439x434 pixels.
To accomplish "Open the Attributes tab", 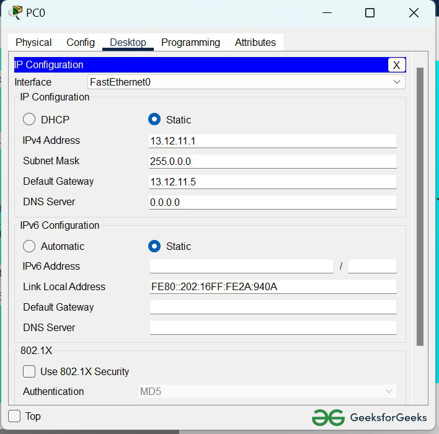I will tap(255, 42).
